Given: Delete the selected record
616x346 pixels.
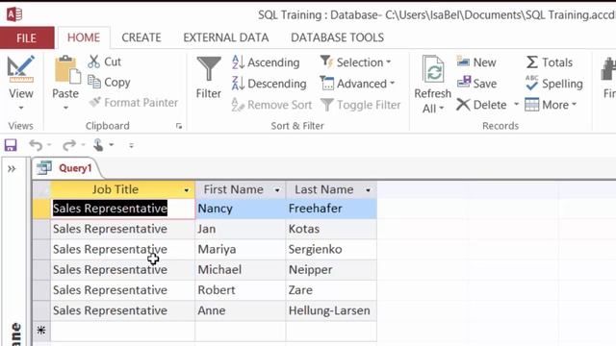Looking at the screenshot, I should [481, 105].
